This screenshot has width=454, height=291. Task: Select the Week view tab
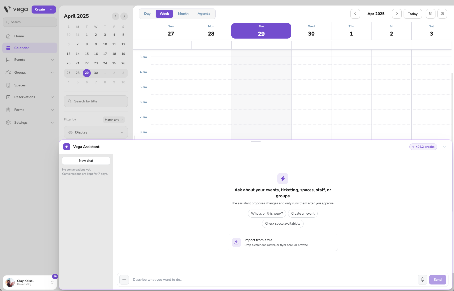(164, 14)
